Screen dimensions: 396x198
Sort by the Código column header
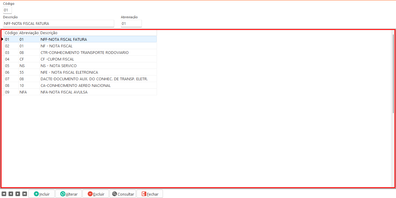coord(11,33)
